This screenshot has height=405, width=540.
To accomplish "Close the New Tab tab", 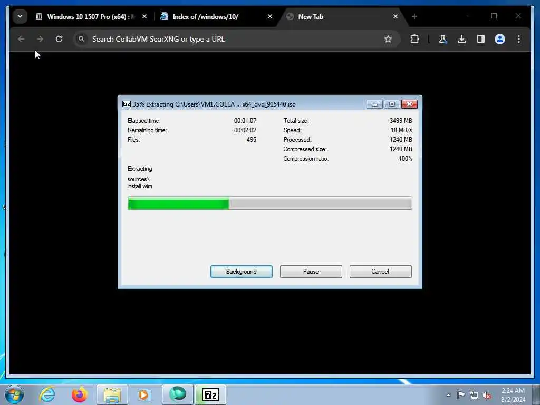I will 396,16.
